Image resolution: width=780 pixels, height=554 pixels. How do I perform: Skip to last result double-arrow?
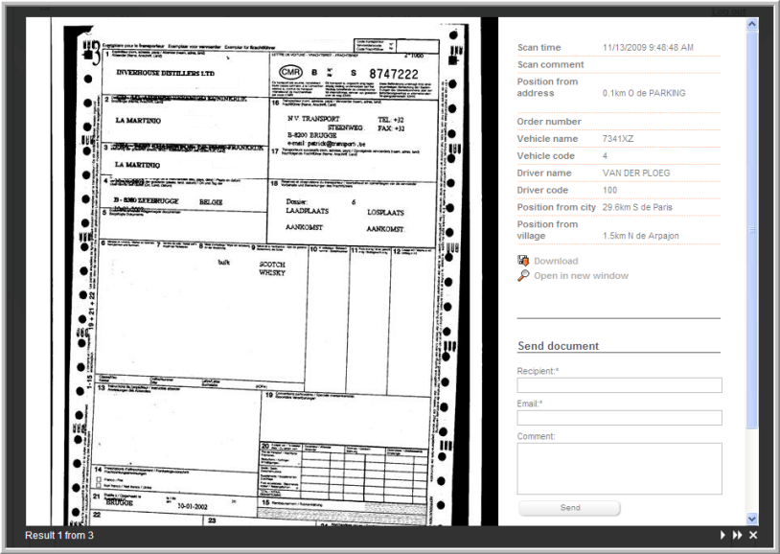point(737,535)
